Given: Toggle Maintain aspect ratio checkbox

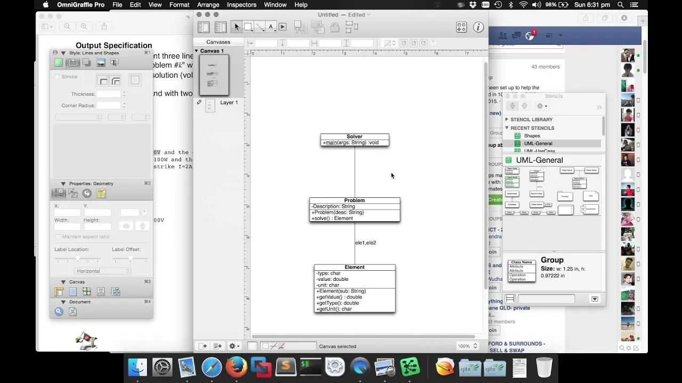Looking at the screenshot, I should tap(58, 237).
